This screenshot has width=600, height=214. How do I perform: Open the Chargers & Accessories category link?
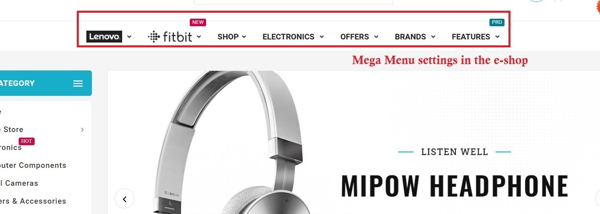tap(33, 201)
